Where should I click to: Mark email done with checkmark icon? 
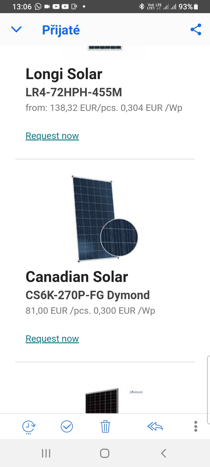click(67, 427)
